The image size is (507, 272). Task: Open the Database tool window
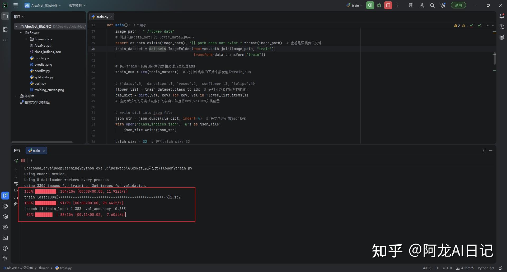502,37
